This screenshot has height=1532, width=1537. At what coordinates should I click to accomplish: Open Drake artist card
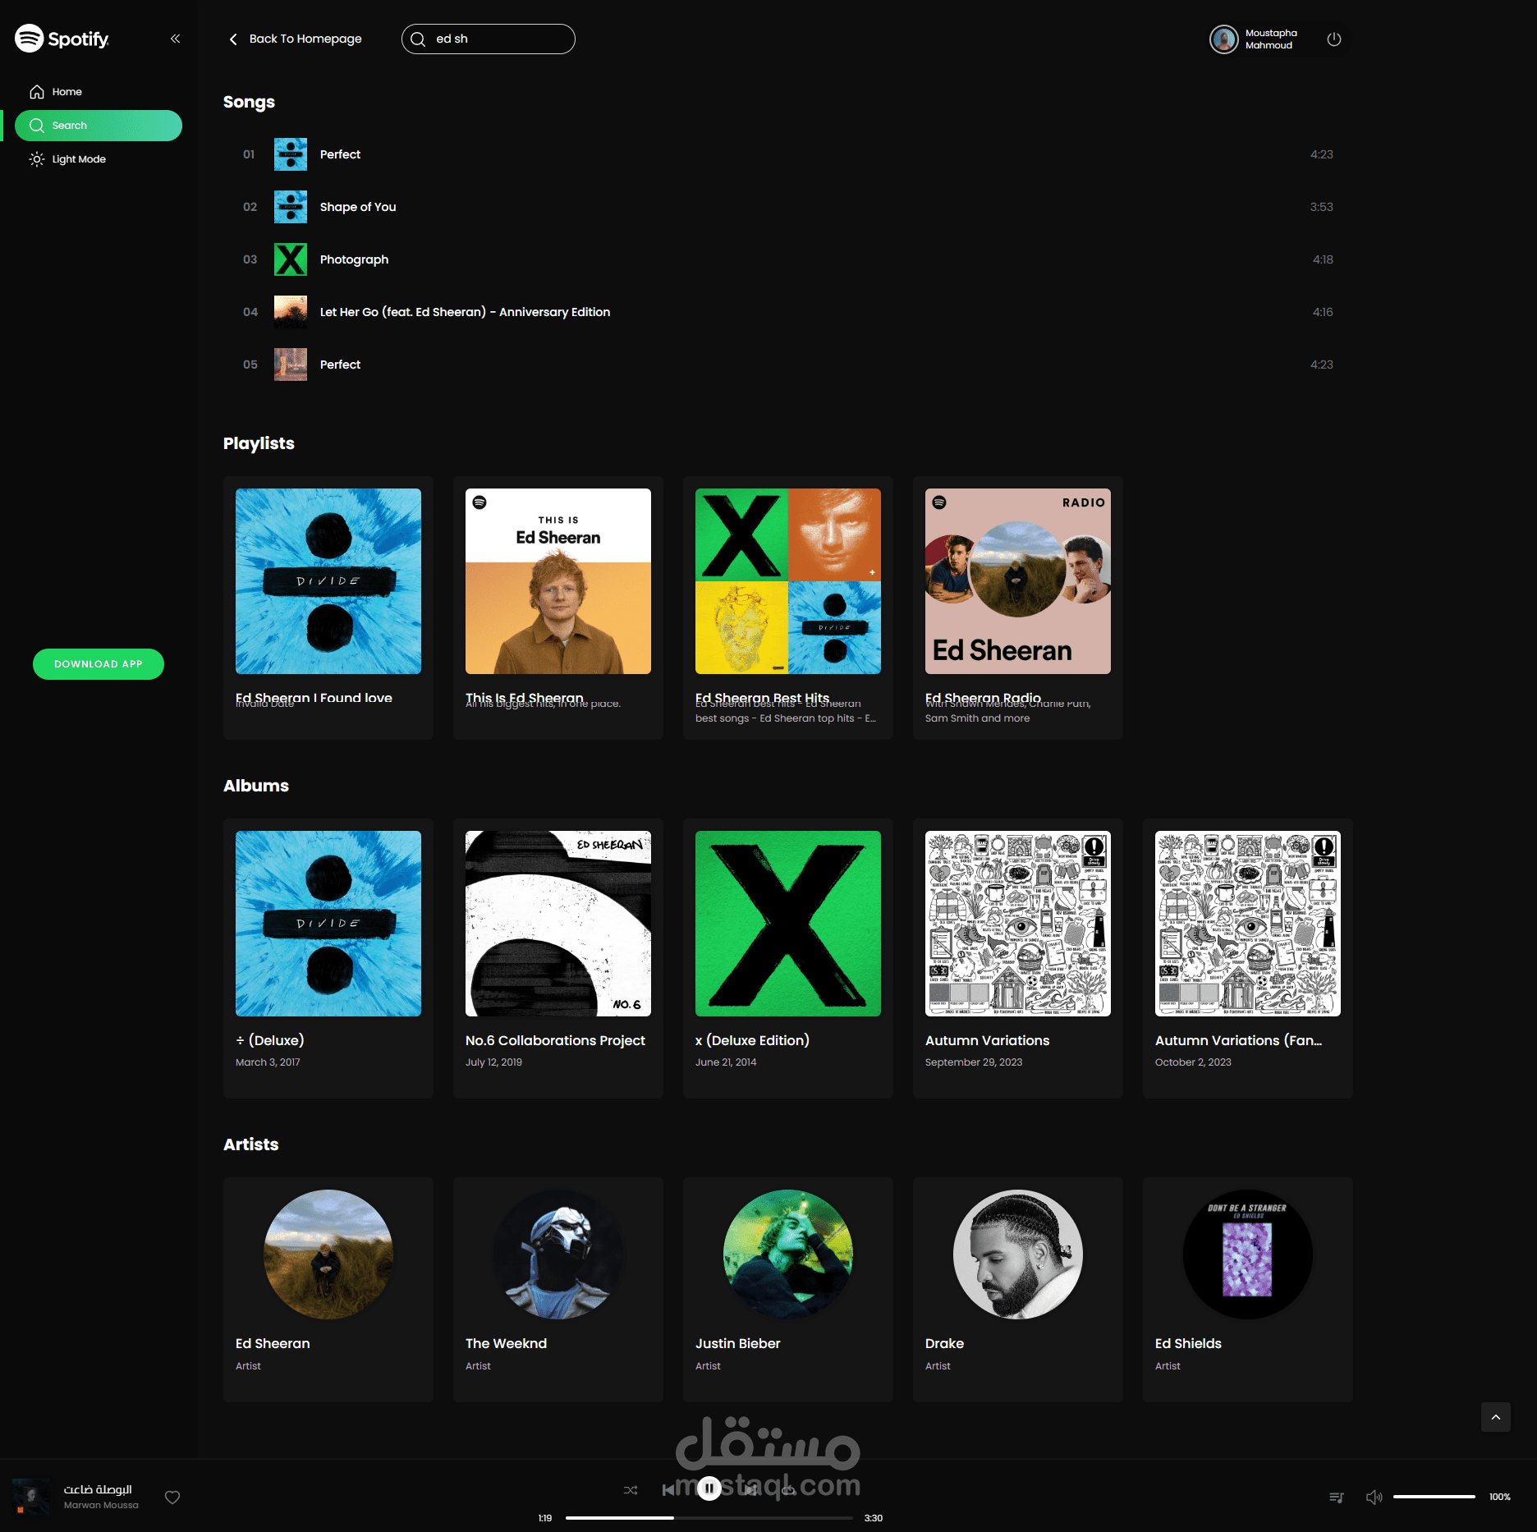pyautogui.click(x=1018, y=1289)
